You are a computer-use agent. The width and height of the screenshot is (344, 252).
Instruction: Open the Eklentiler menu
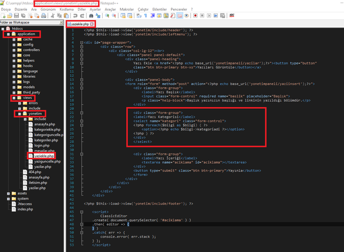pos(160,10)
